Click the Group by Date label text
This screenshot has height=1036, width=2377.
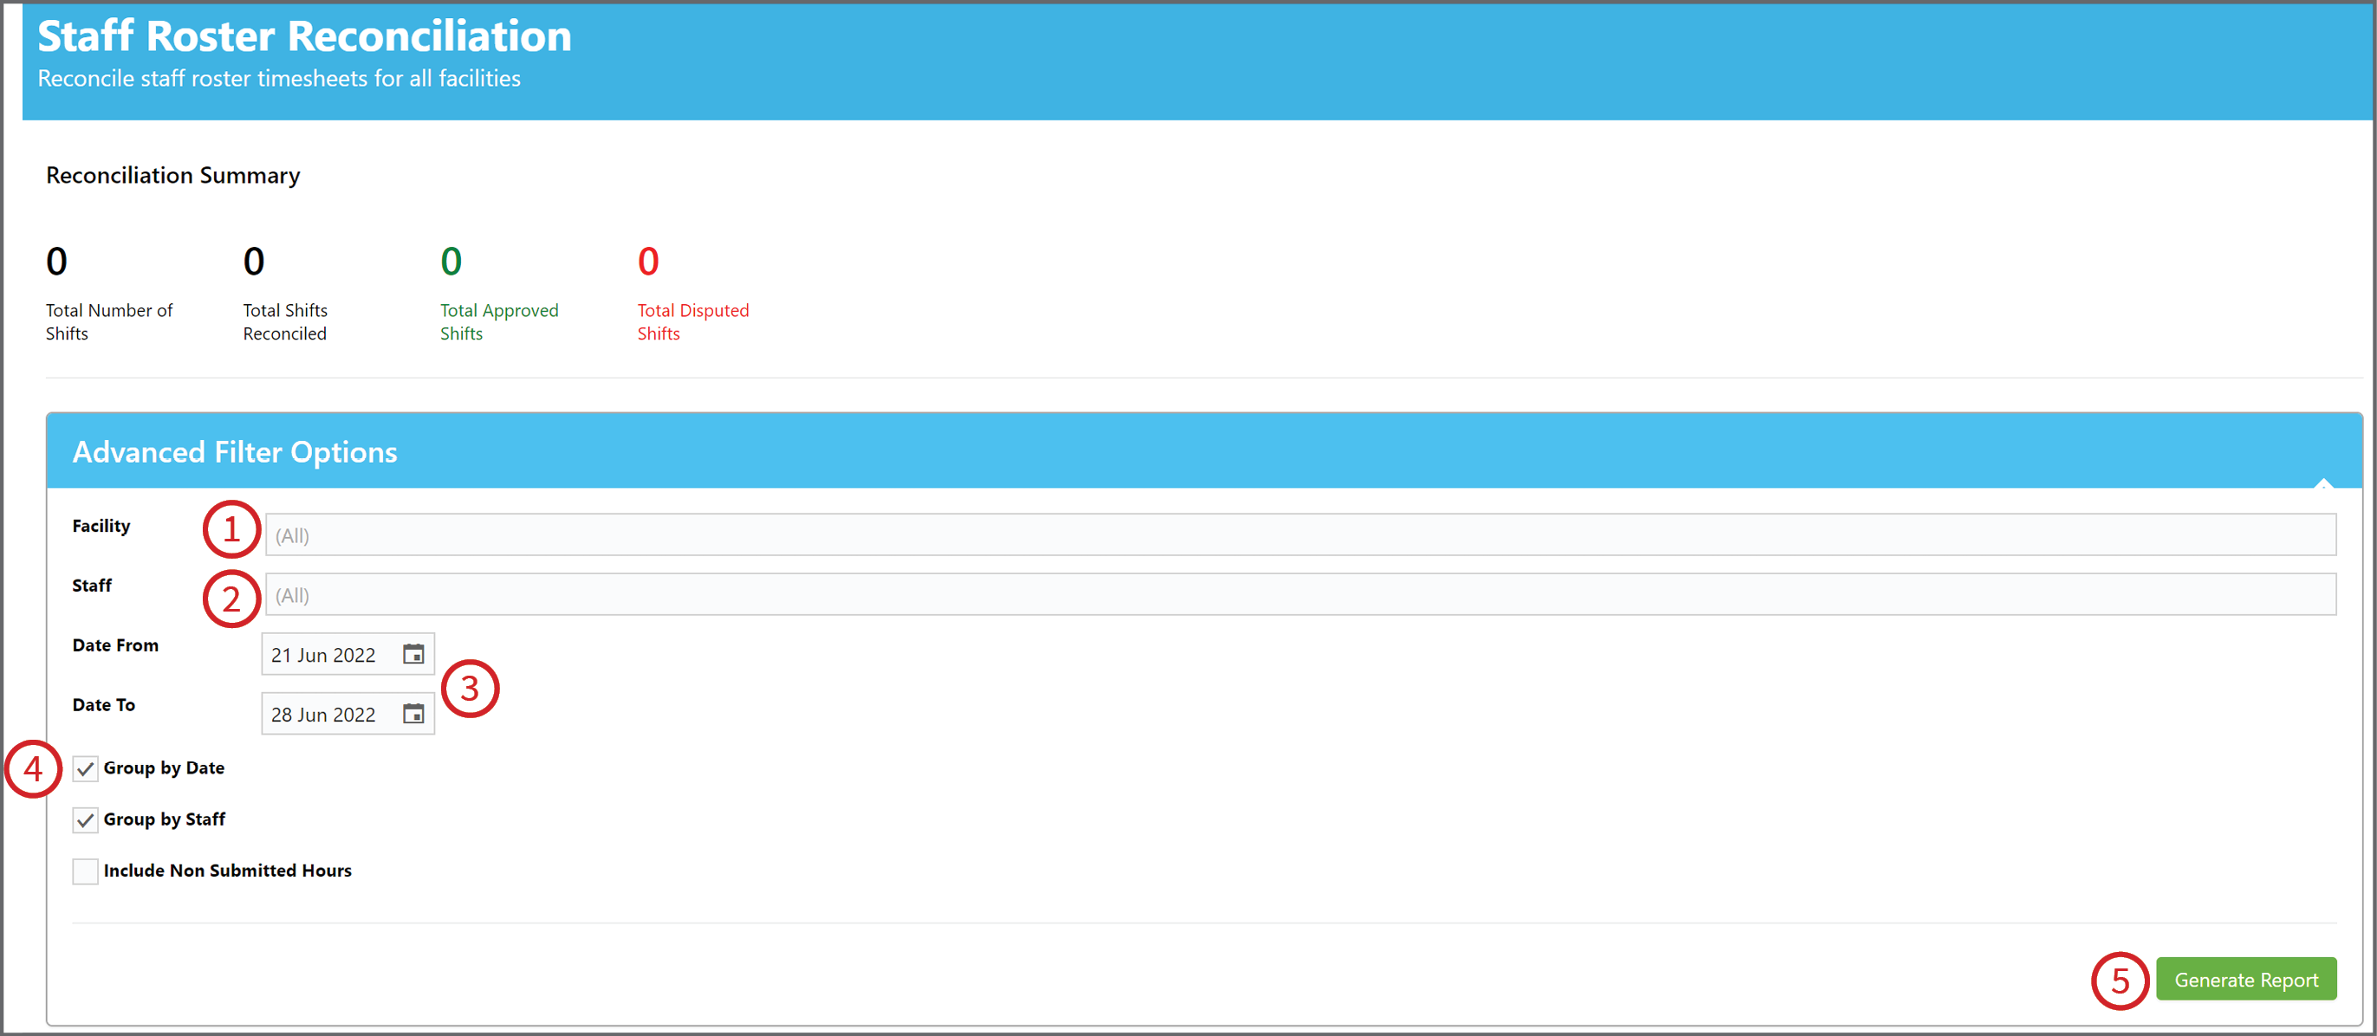(x=163, y=768)
